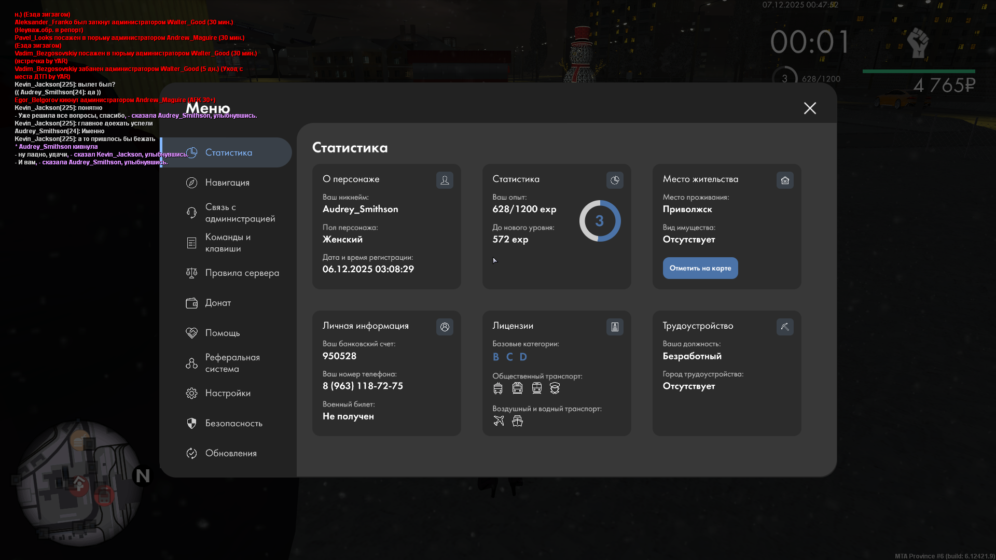Click the profile icon in Личная информация card
This screenshot has width=996, height=560.
click(445, 327)
